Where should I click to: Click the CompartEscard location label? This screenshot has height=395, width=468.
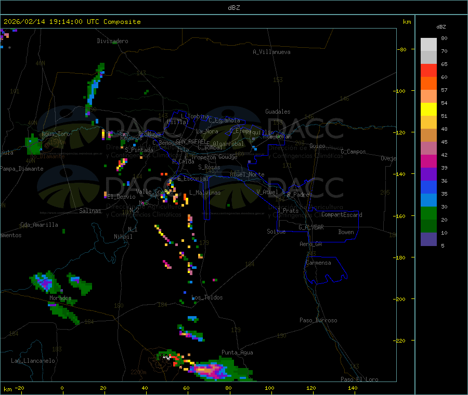click(x=342, y=215)
